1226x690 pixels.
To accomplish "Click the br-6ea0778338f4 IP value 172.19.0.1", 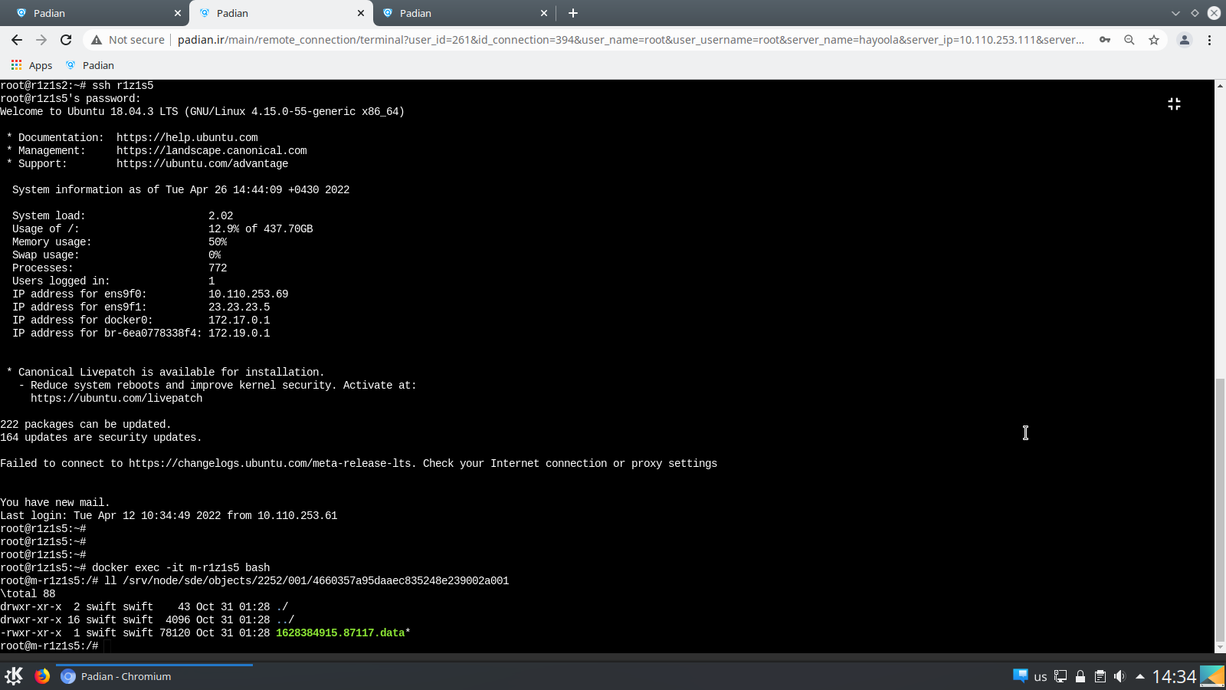I will [x=239, y=333].
